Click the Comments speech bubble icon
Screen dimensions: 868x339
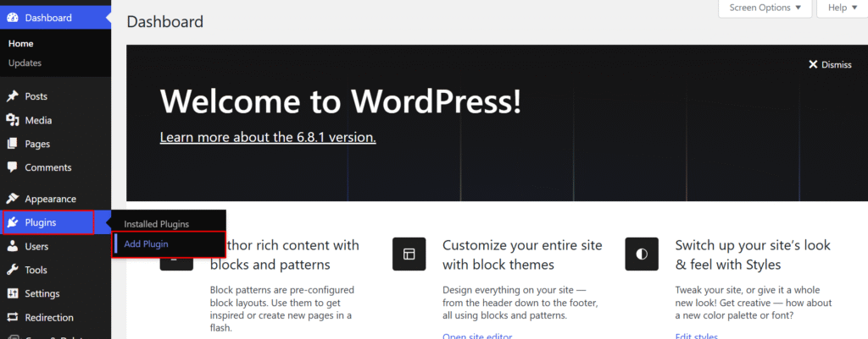pos(12,168)
